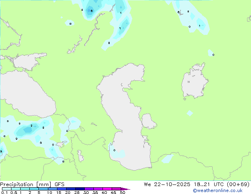Select the 'GFS' model label
The image size is (251, 194).
click(59, 184)
